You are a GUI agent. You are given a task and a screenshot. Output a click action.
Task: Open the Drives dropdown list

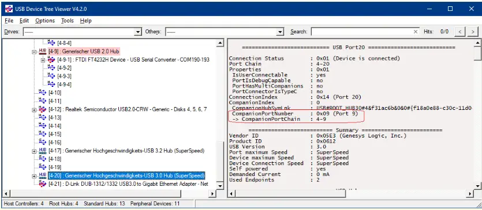138,32
